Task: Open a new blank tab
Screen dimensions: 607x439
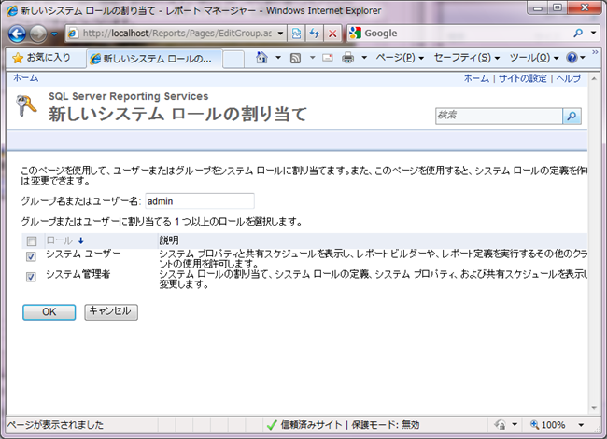Action: (x=233, y=59)
